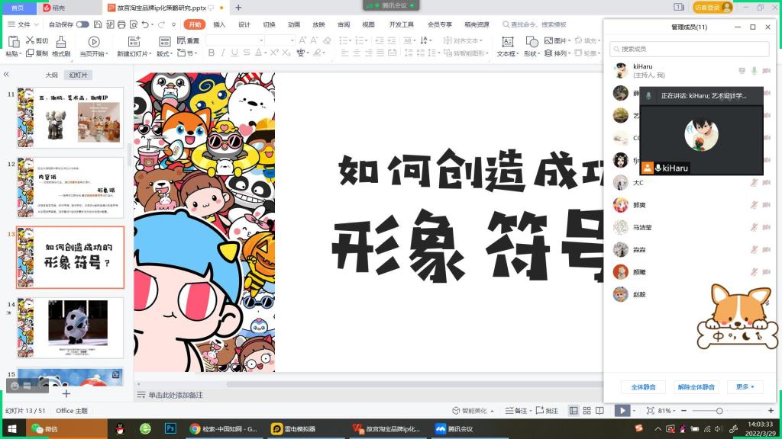Collapse the slide thumbnail pane with double chevron
Image resolution: width=782 pixels, height=439 pixels.
pyautogui.click(x=6, y=74)
